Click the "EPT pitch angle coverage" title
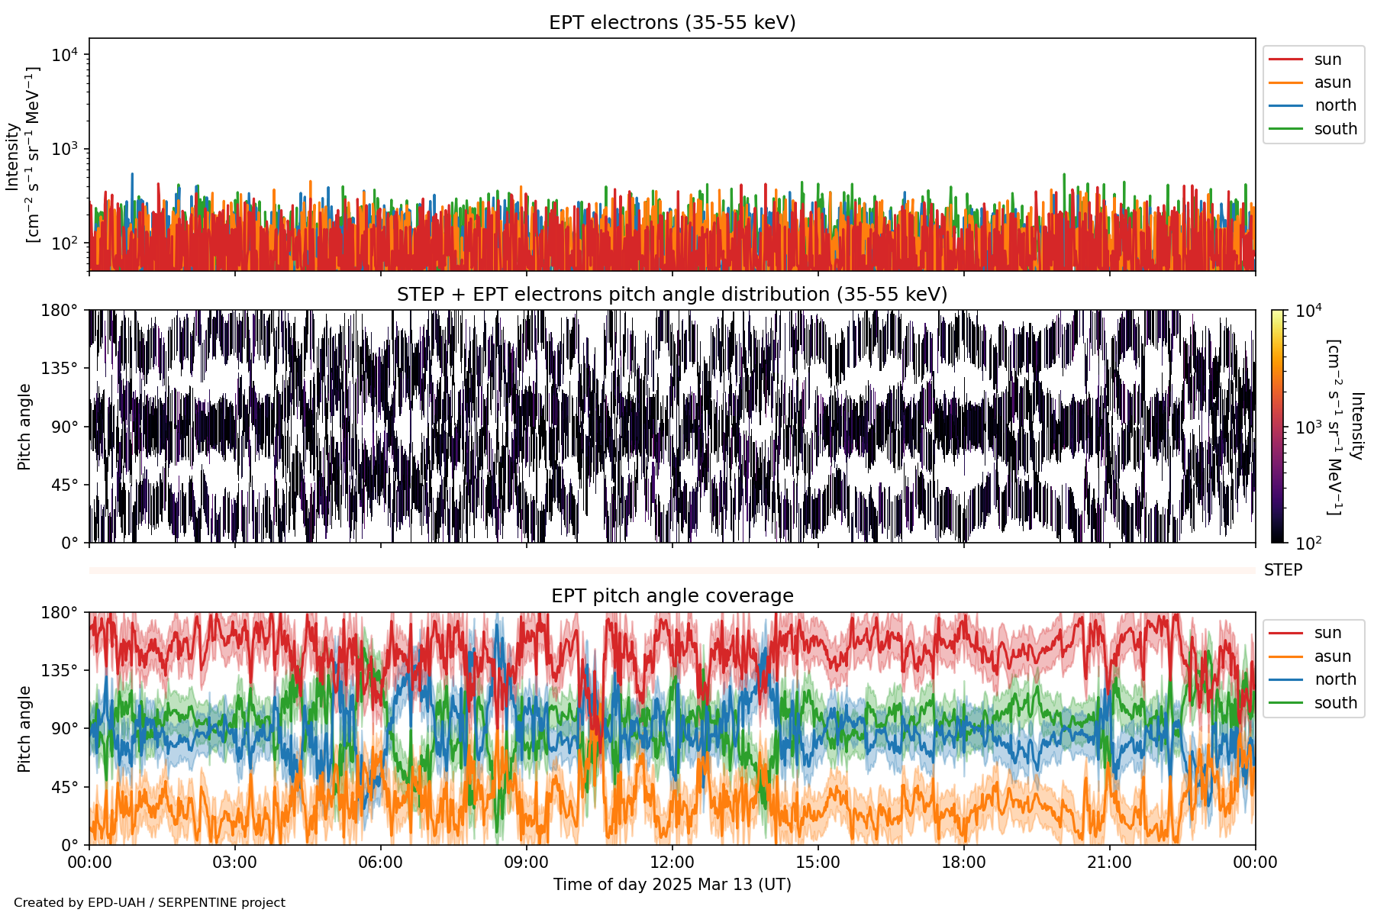Image resolution: width=1374 pixels, height=916 pixels. tap(672, 596)
